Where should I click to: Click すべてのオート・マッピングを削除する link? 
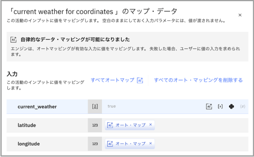click(x=198, y=80)
